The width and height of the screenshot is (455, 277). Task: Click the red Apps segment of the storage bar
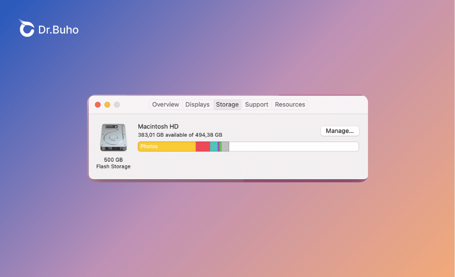(203, 146)
